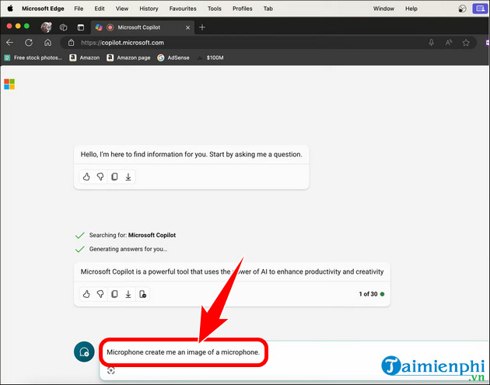View site information lock icon

tap(72, 43)
